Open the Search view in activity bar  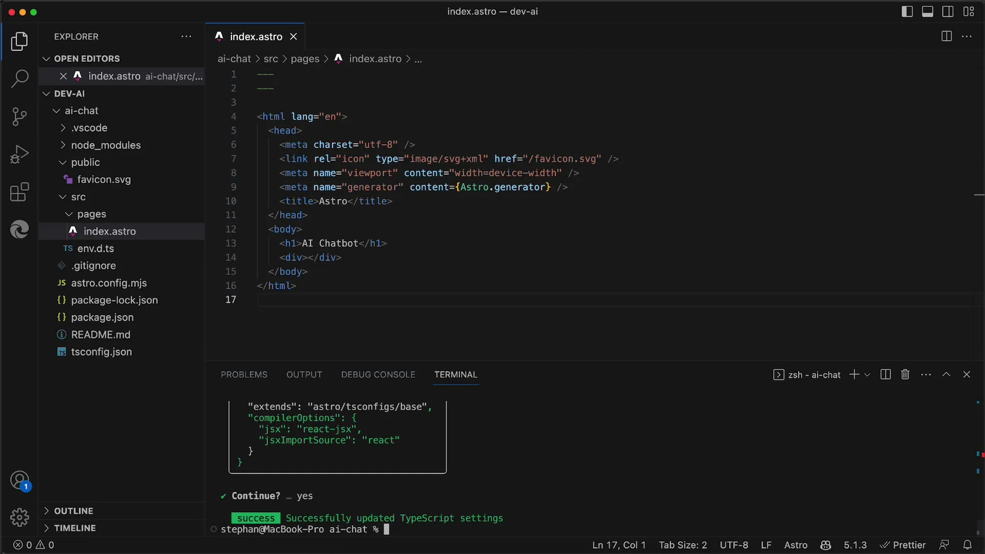pos(20,79)
